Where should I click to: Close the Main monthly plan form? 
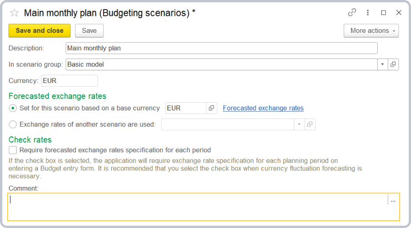click(399, 13)
